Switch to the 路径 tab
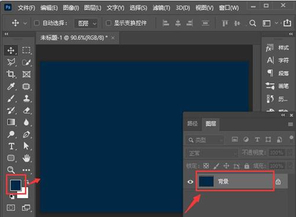 pyautogui.click(x=192, y=124)
